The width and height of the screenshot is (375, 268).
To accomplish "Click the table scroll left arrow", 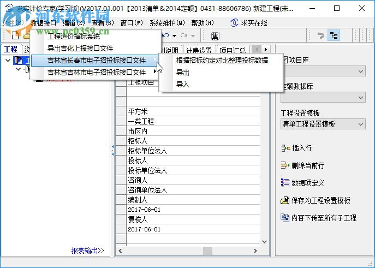I will pyautogui.click(x=120, y=251).
